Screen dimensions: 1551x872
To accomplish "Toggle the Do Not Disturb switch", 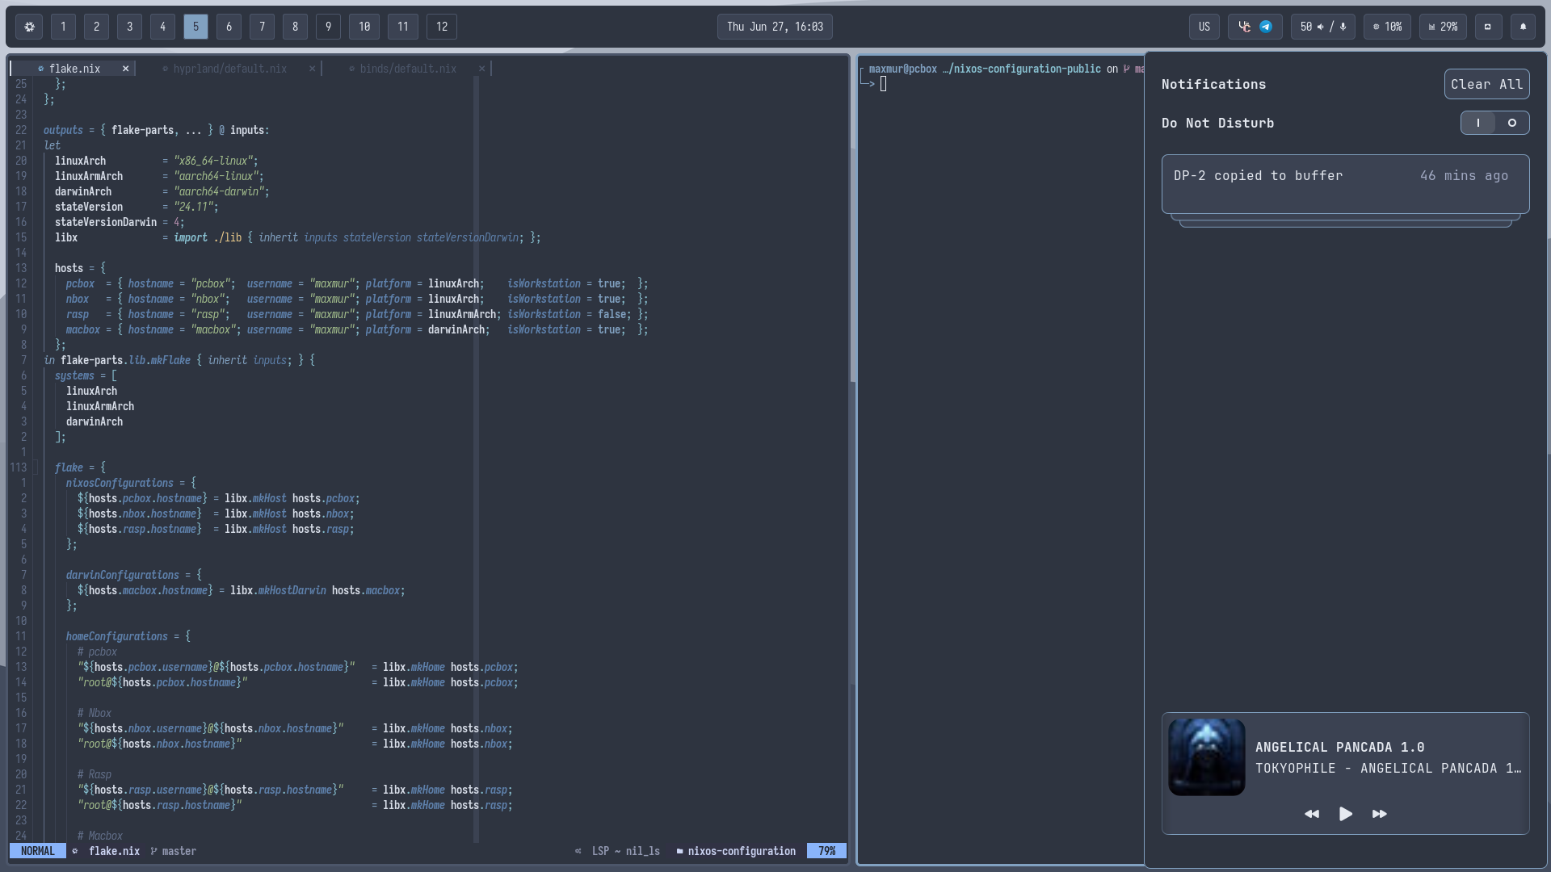I will pyautogui.click(x=1494, y=123).
